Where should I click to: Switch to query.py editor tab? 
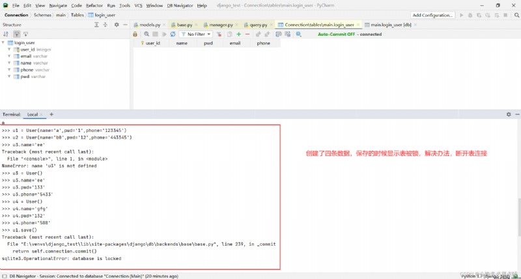258,25
